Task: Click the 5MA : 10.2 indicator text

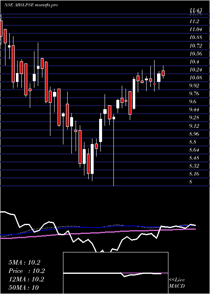Action: pos(24,262)
